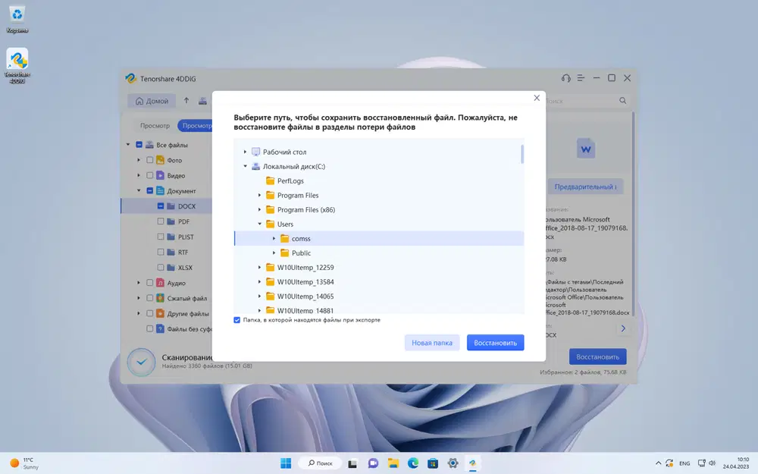Click Восстановить in the dialog
The width and height of the screenshot is (758, 474).
(x=495, y=343)
